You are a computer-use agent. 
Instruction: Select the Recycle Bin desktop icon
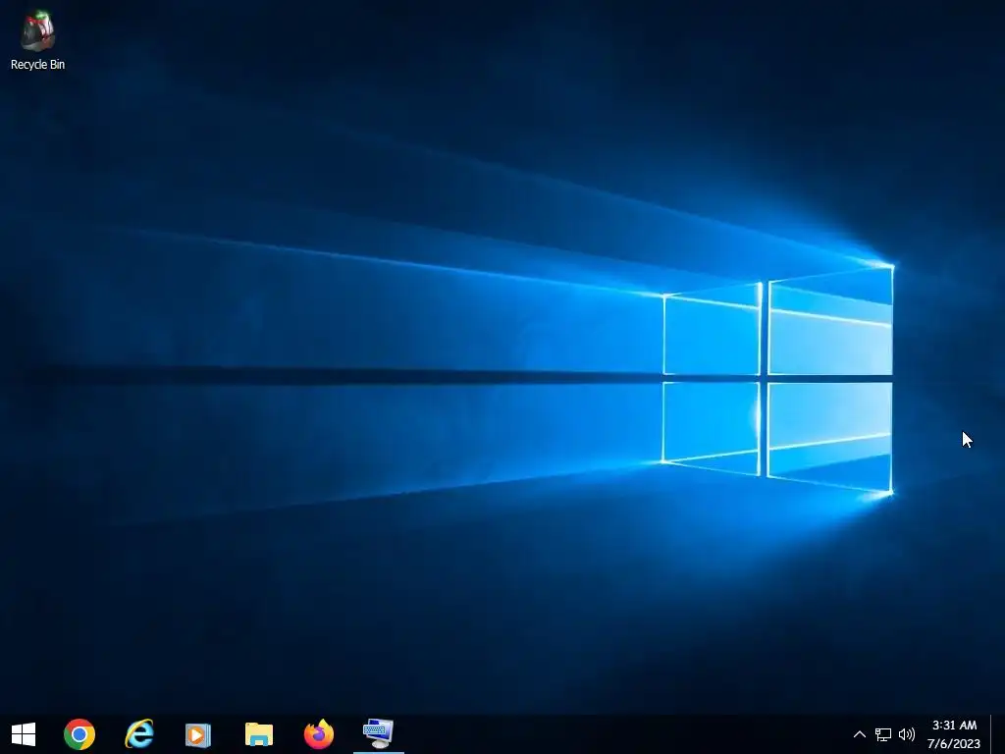click(x=38, y=39)
